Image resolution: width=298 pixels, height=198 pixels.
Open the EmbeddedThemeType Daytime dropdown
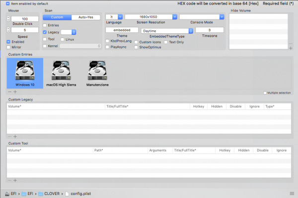pos(167,31)
